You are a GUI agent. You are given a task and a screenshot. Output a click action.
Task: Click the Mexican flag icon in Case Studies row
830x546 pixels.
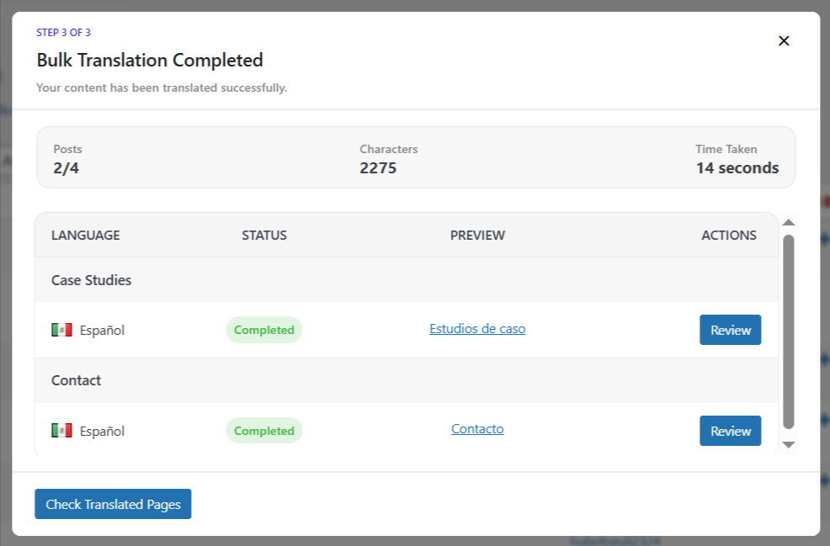[61, 330]
